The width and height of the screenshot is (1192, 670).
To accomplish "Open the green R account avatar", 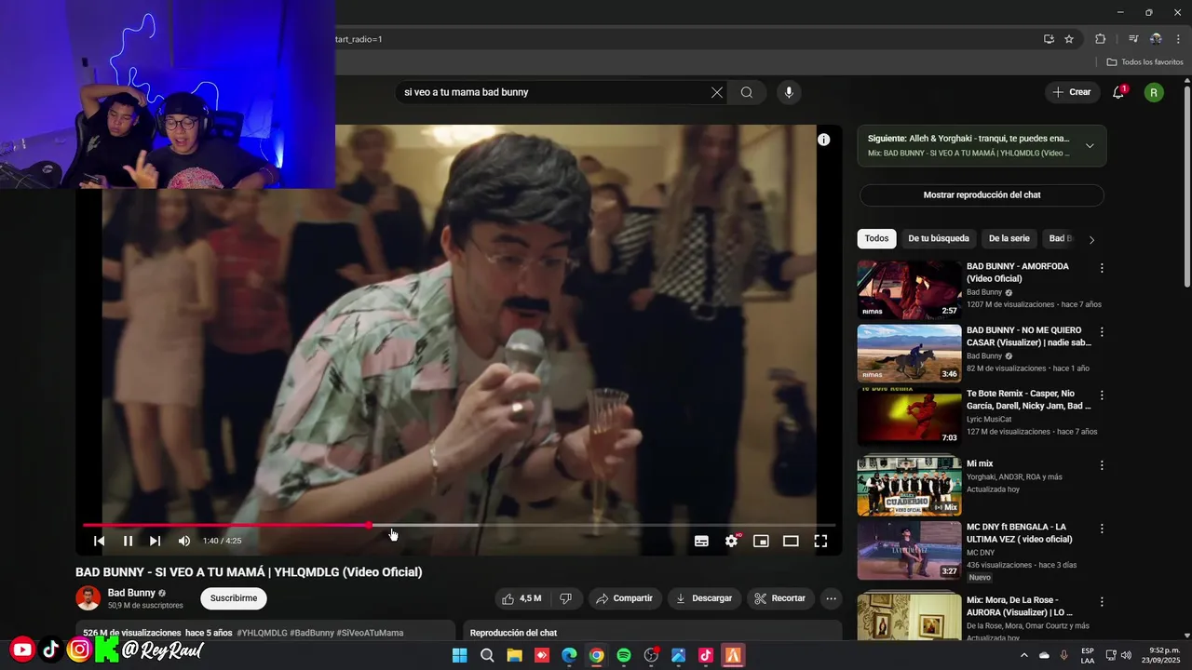I will tap(1154, 92).
